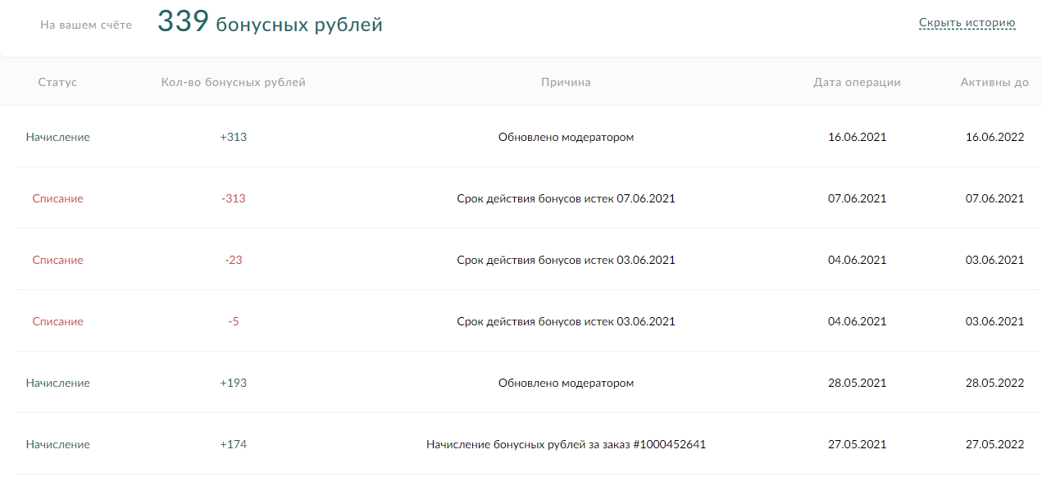Click the 'Дата операции' column header
The width and height of the screenshot is (1042, 495).
tap(857, 82)
